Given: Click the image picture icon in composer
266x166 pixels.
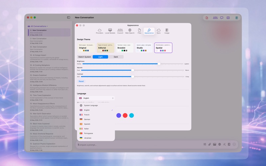Looking at the screenshot, I should 214,144.
